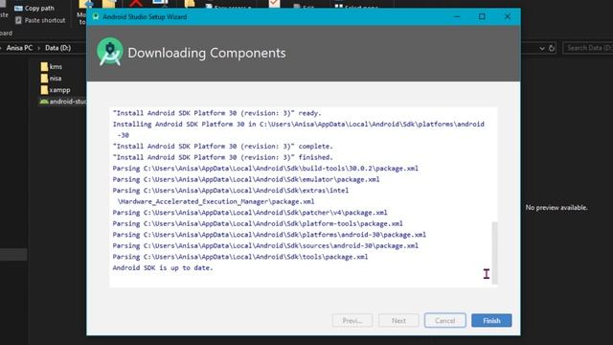Click the Platform 30 "finished." log line
The height and width of the screenshot is (345, 613).
point(223,157)
